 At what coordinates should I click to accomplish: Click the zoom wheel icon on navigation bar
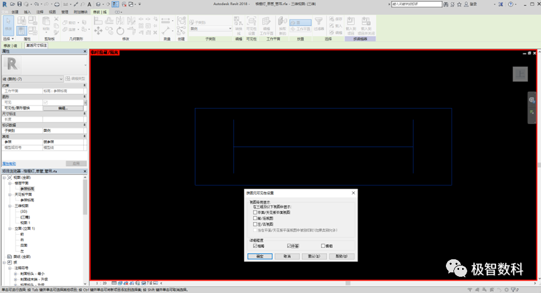pos(532,100)
